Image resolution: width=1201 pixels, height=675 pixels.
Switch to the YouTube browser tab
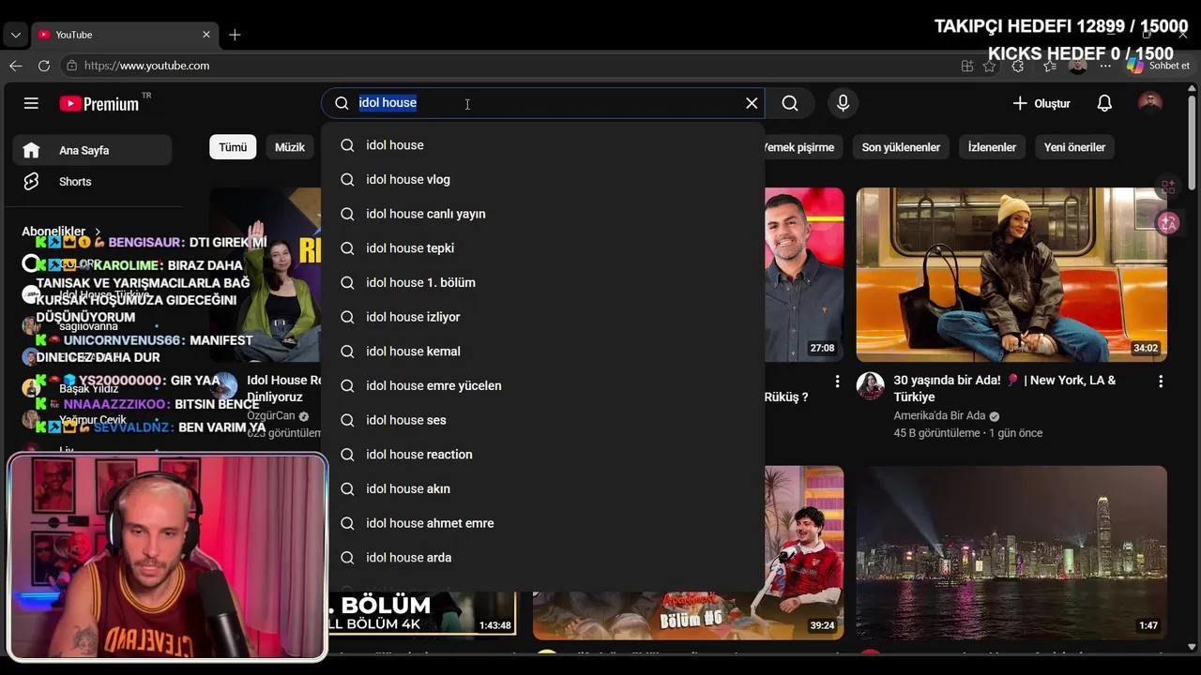coord(122,35)
